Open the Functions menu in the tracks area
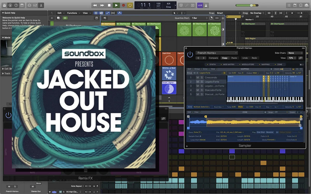 [73, 13]
